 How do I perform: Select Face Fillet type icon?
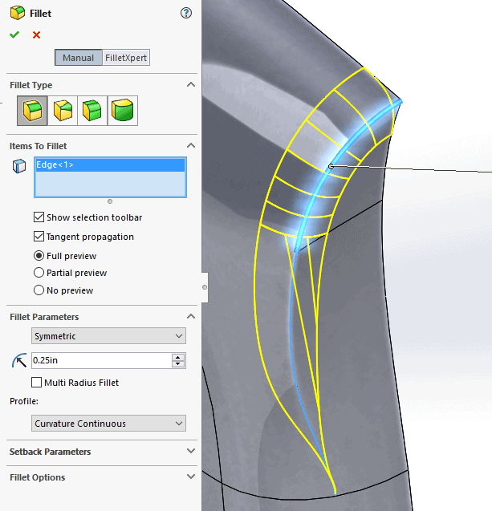[92, 111]
